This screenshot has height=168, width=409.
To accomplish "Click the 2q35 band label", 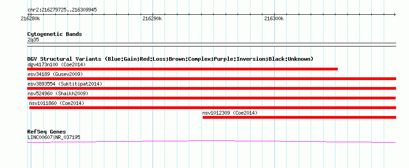I will pos(33,40).
